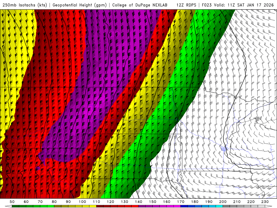Click the '80' color scale label

pyautogui.click(x=54, y=202)
